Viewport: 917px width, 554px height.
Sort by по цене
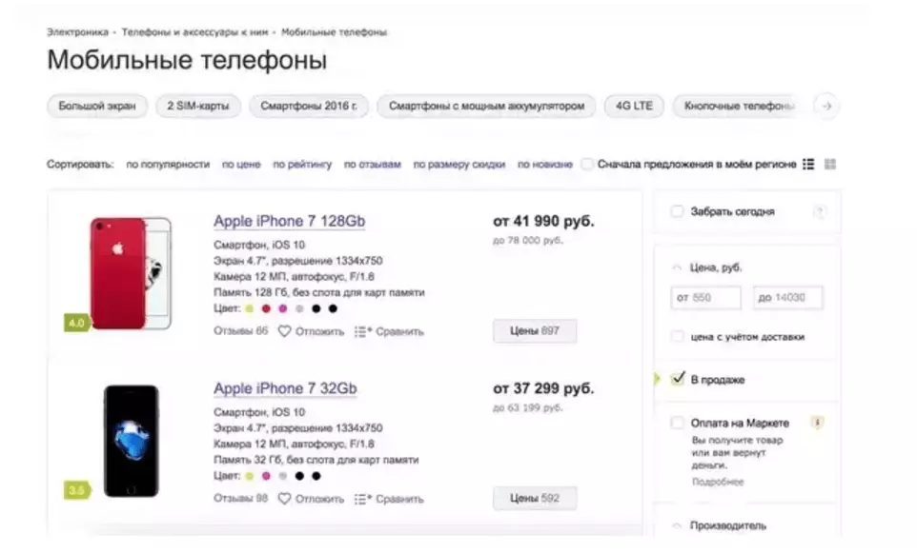pyautogui.click(x=241, y=164)
